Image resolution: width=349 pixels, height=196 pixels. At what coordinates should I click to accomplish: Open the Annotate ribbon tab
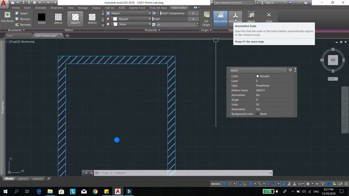40,8
